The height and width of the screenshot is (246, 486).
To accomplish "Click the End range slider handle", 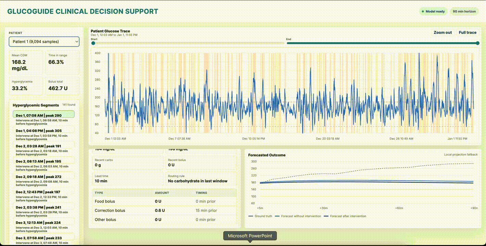I will pos(478,43).
